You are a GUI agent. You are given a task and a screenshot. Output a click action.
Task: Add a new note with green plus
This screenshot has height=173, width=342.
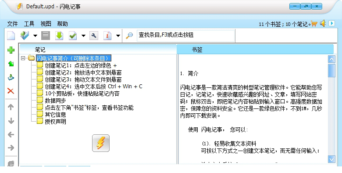point(11,50)
